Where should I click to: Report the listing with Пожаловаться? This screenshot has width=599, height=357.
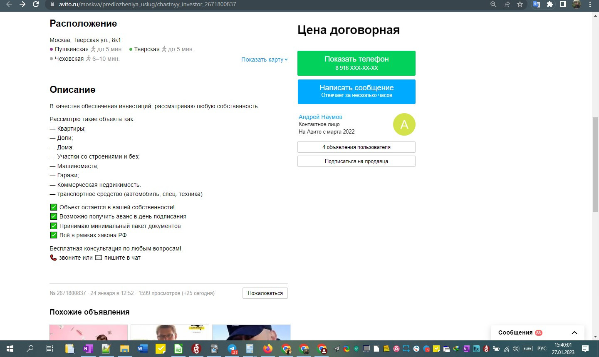(x=265, y=293)
